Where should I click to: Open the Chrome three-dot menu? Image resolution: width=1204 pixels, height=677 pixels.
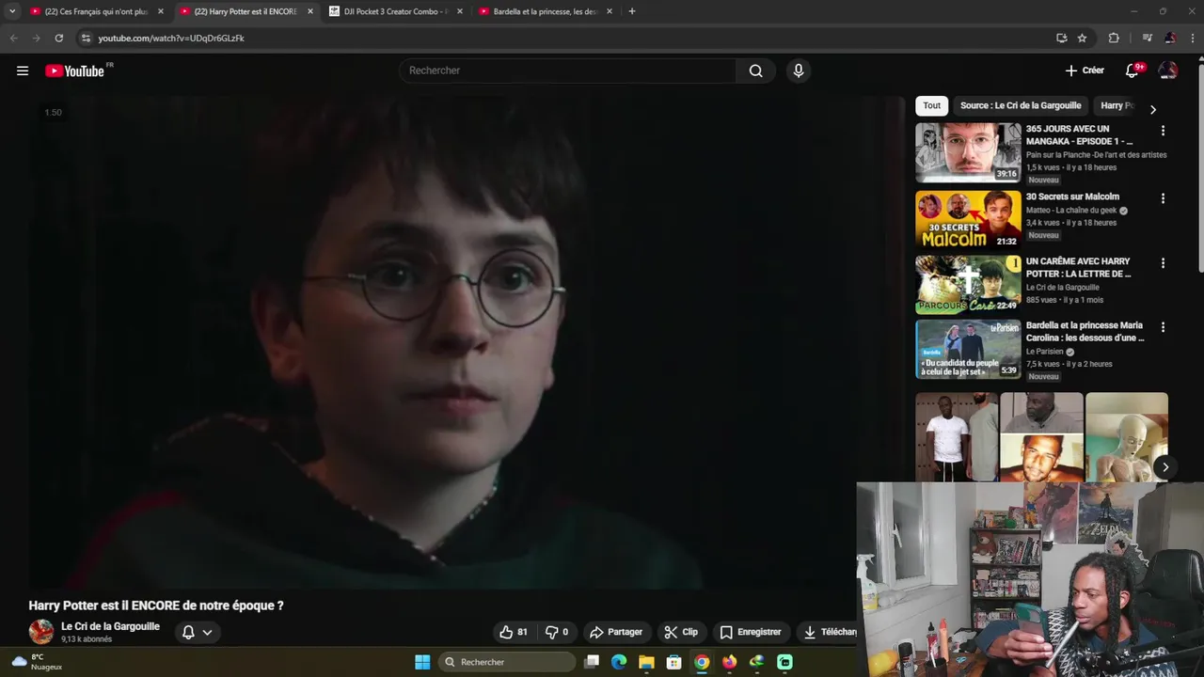point(1193,38)
